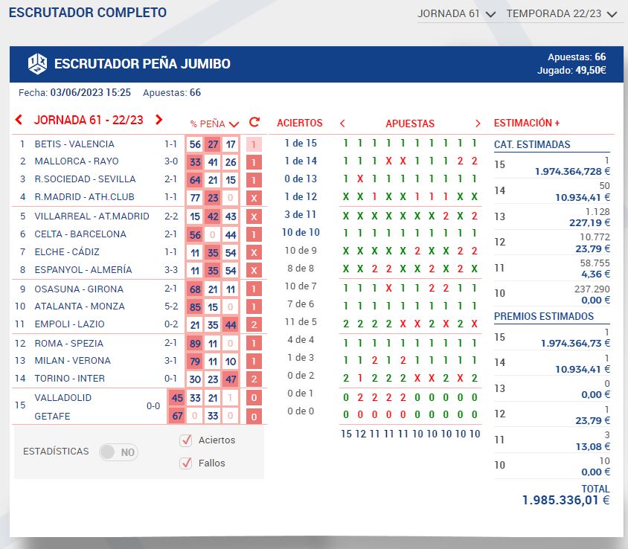Select GETAFE in match 15
Screen dimensions: 628x549
pos(52,417)
